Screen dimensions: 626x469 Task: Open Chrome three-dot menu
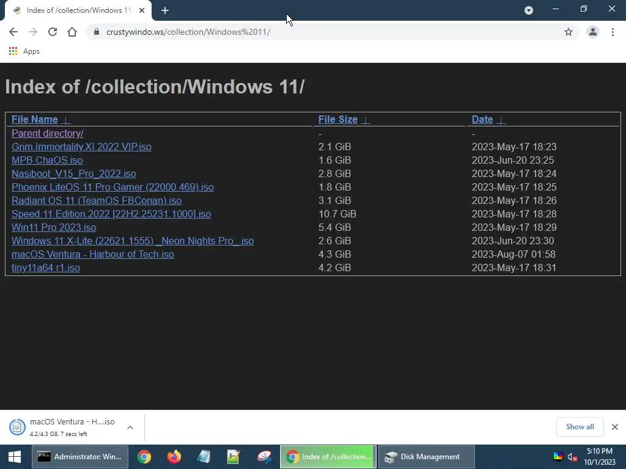click(x=613, y=32)
